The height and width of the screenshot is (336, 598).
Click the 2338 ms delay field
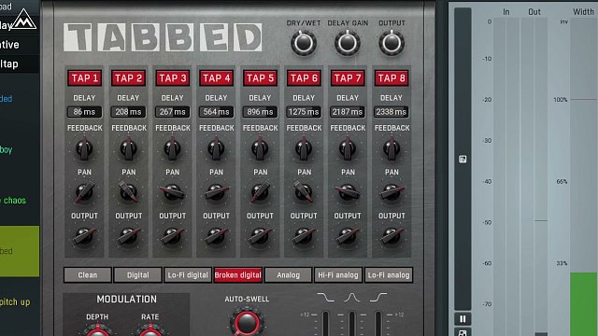392,112
